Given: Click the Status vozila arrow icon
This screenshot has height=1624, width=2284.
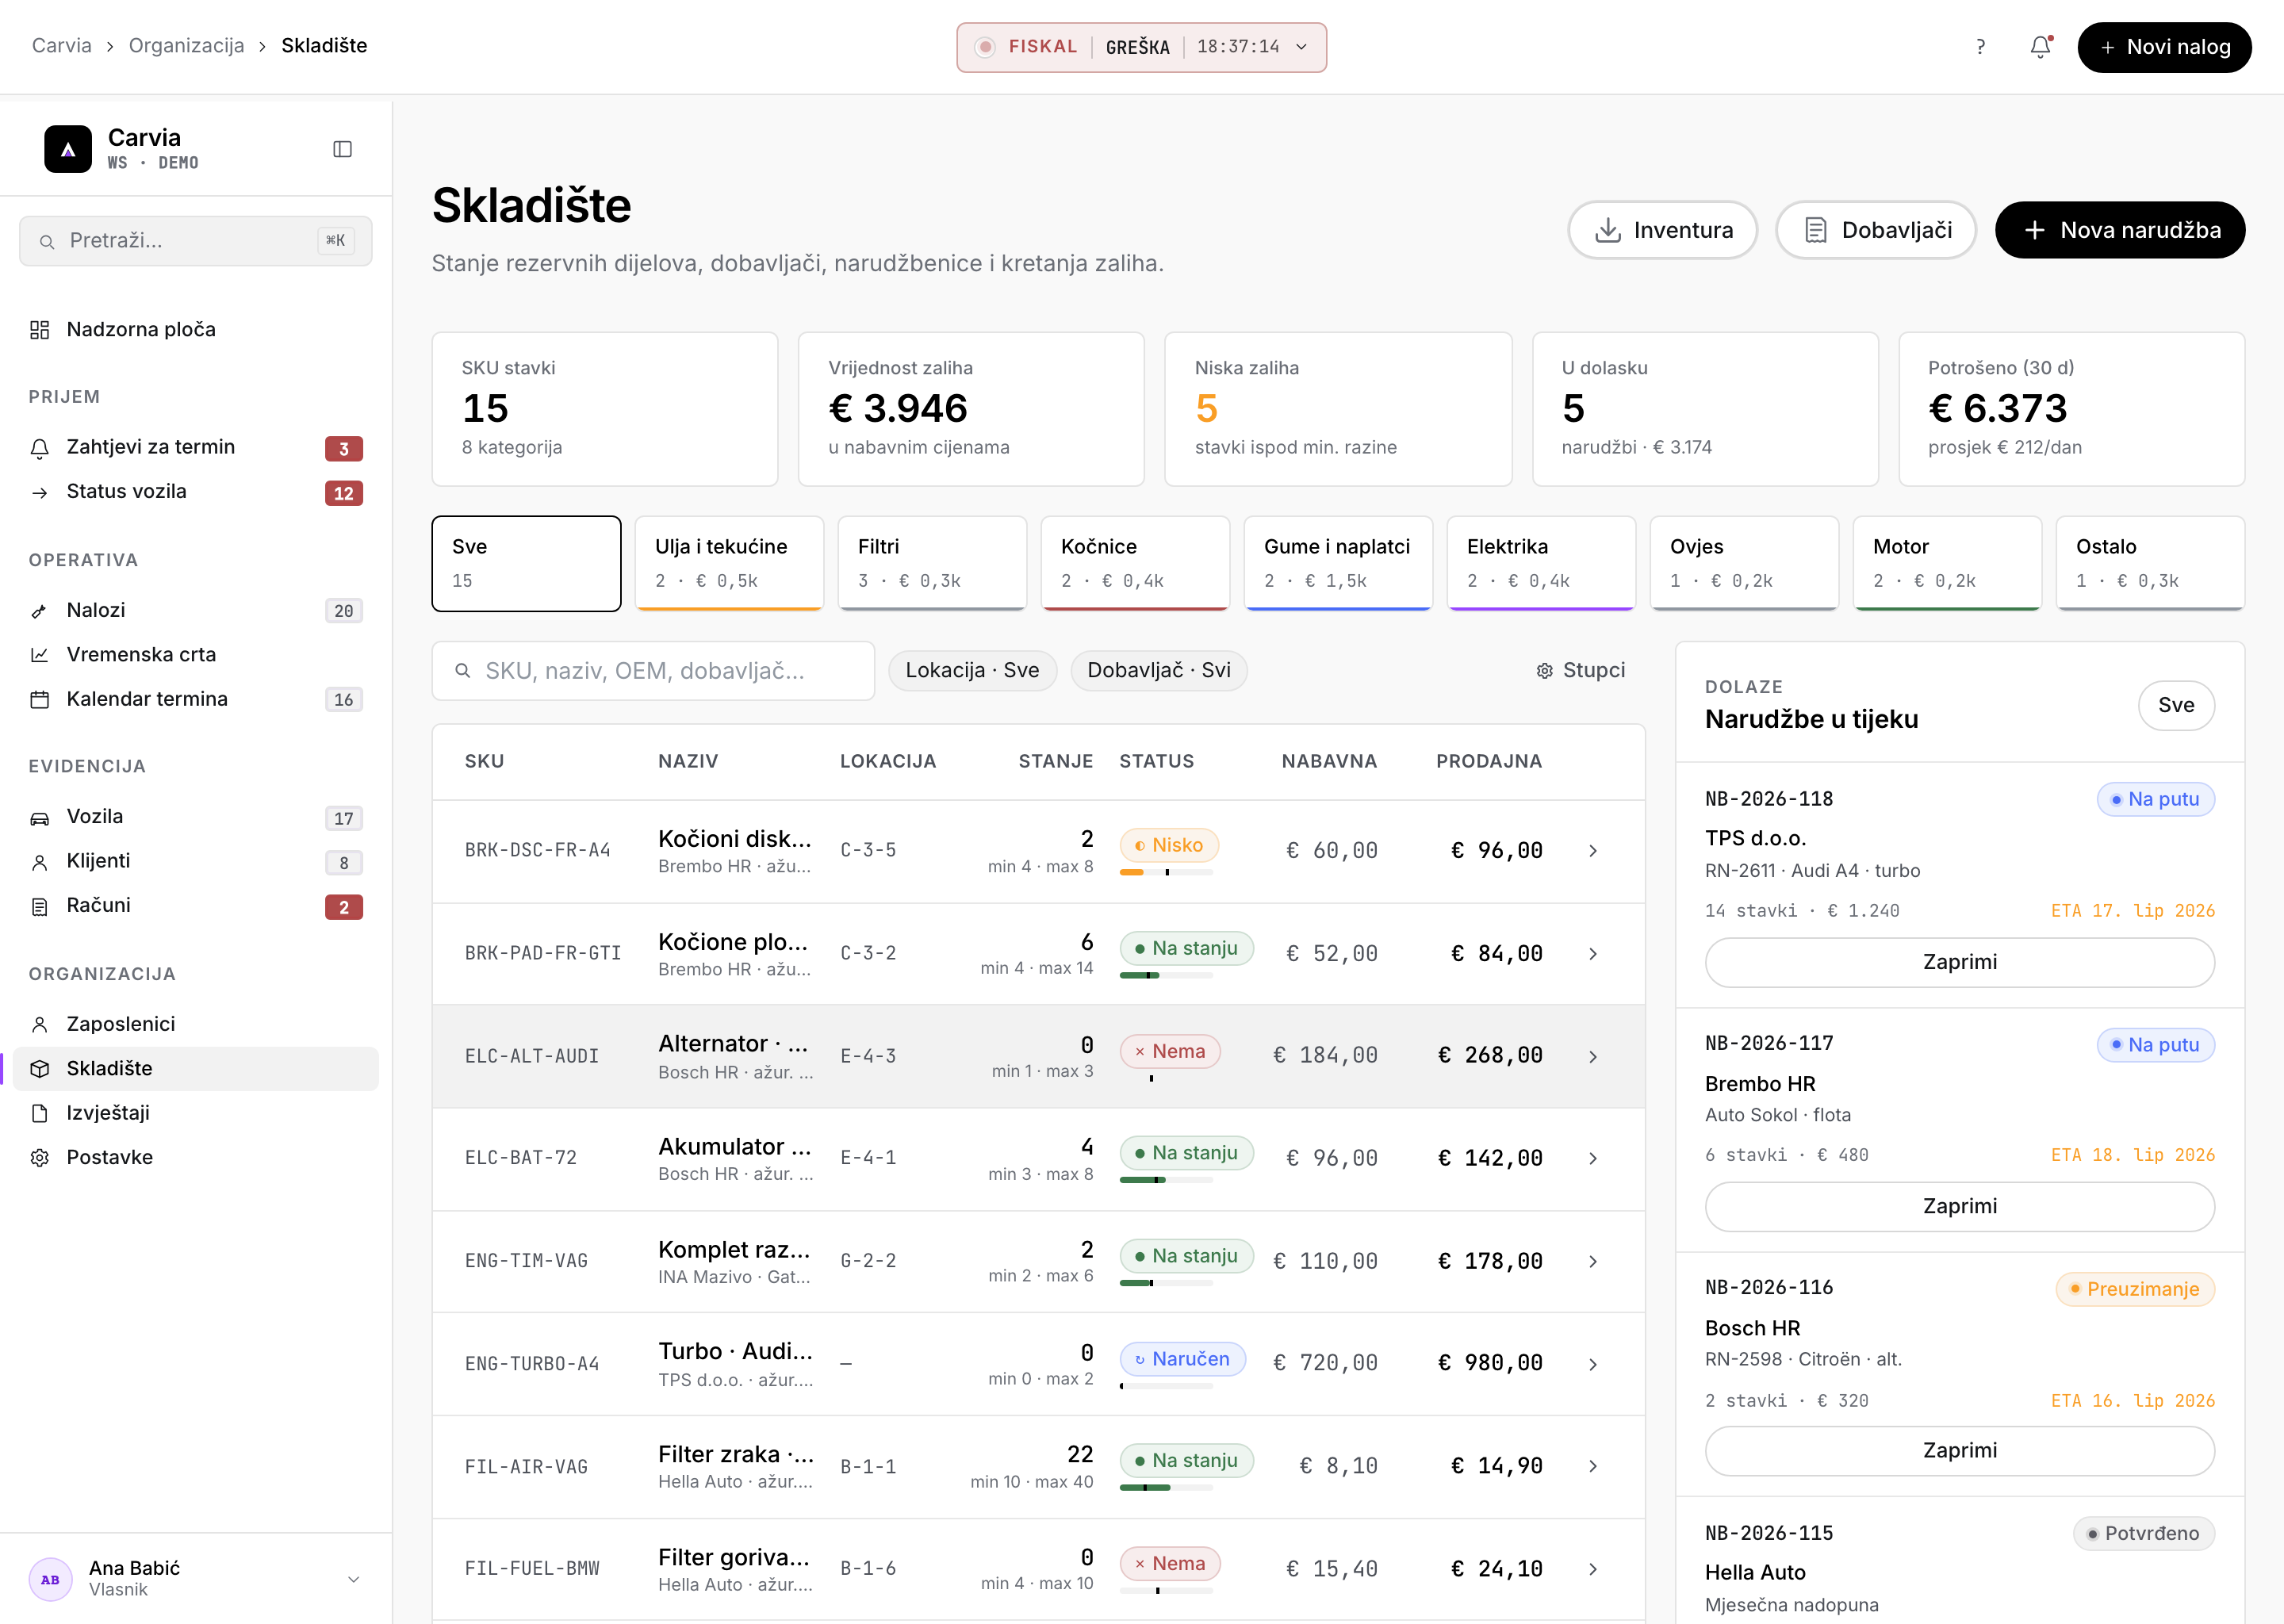Looking at the screenshot, I should coord(40,492).
